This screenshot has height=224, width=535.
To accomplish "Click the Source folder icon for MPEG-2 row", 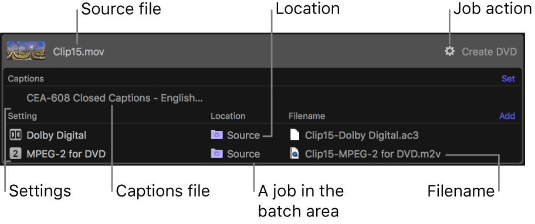I will tap(216, 154).
